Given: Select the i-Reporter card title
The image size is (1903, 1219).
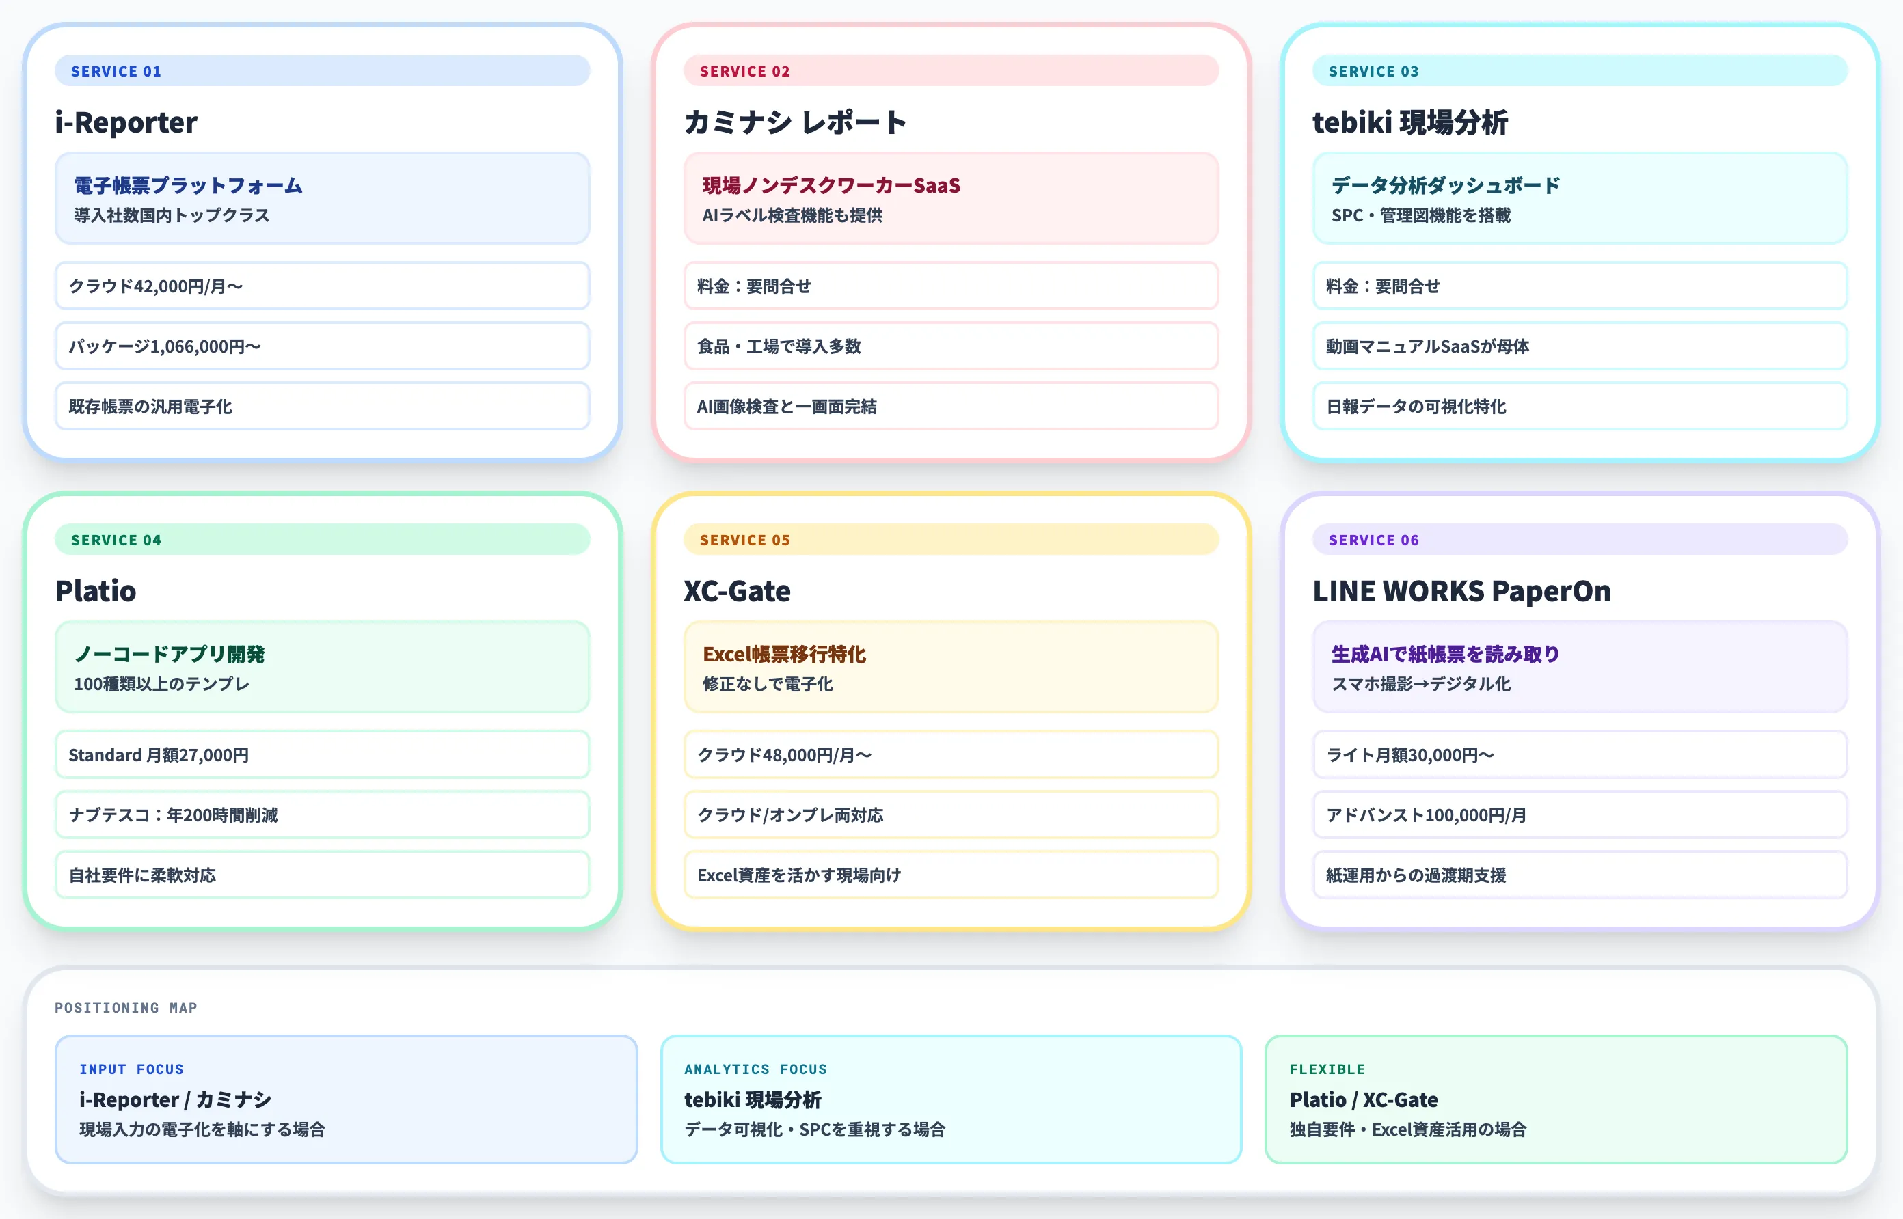Looking at the screenshot, I should (126, 123).
